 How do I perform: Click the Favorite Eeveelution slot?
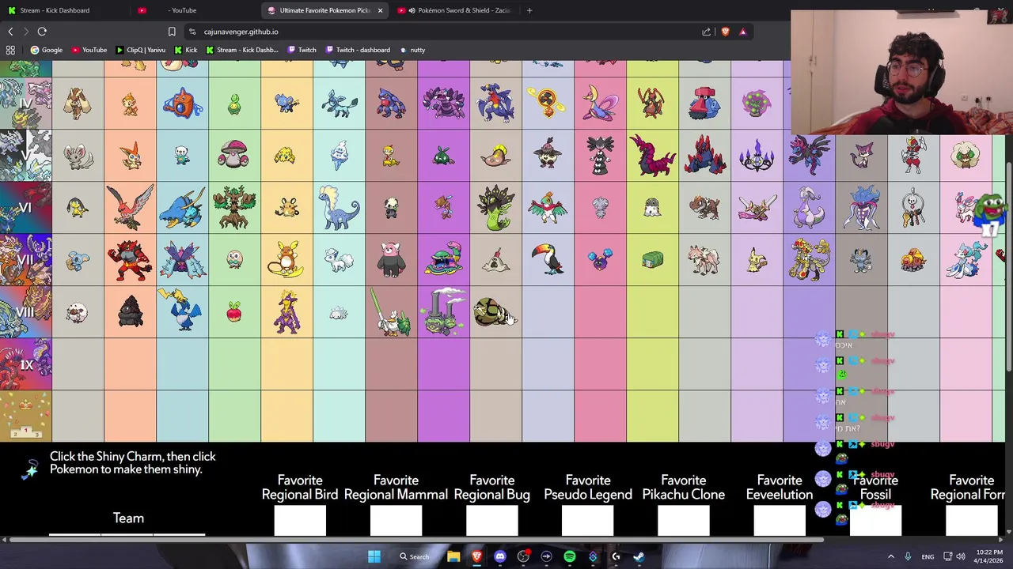[780, 521]
